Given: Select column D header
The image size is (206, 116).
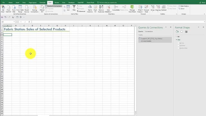Looking at the screenshot, I should pos(32,25).
